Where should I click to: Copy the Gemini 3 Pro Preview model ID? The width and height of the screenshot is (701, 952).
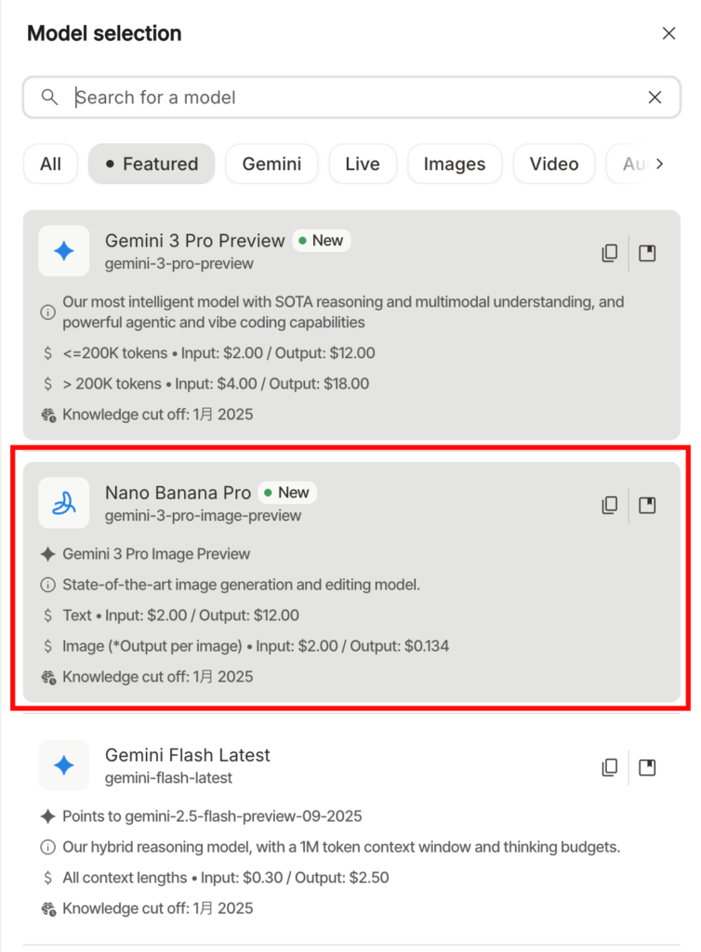(610, 252)
